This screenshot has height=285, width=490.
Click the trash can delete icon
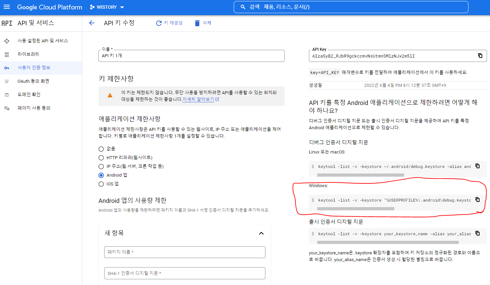pyautogui.click(x=197, y=23)
